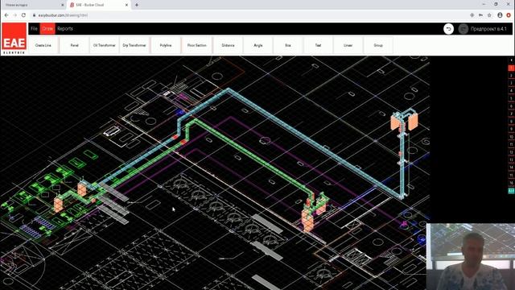Select floor 16 in side list

click(511, 183)
